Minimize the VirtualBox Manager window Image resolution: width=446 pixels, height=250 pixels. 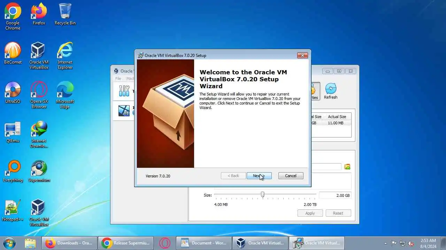pyautogui.click(x=328, y=71)
